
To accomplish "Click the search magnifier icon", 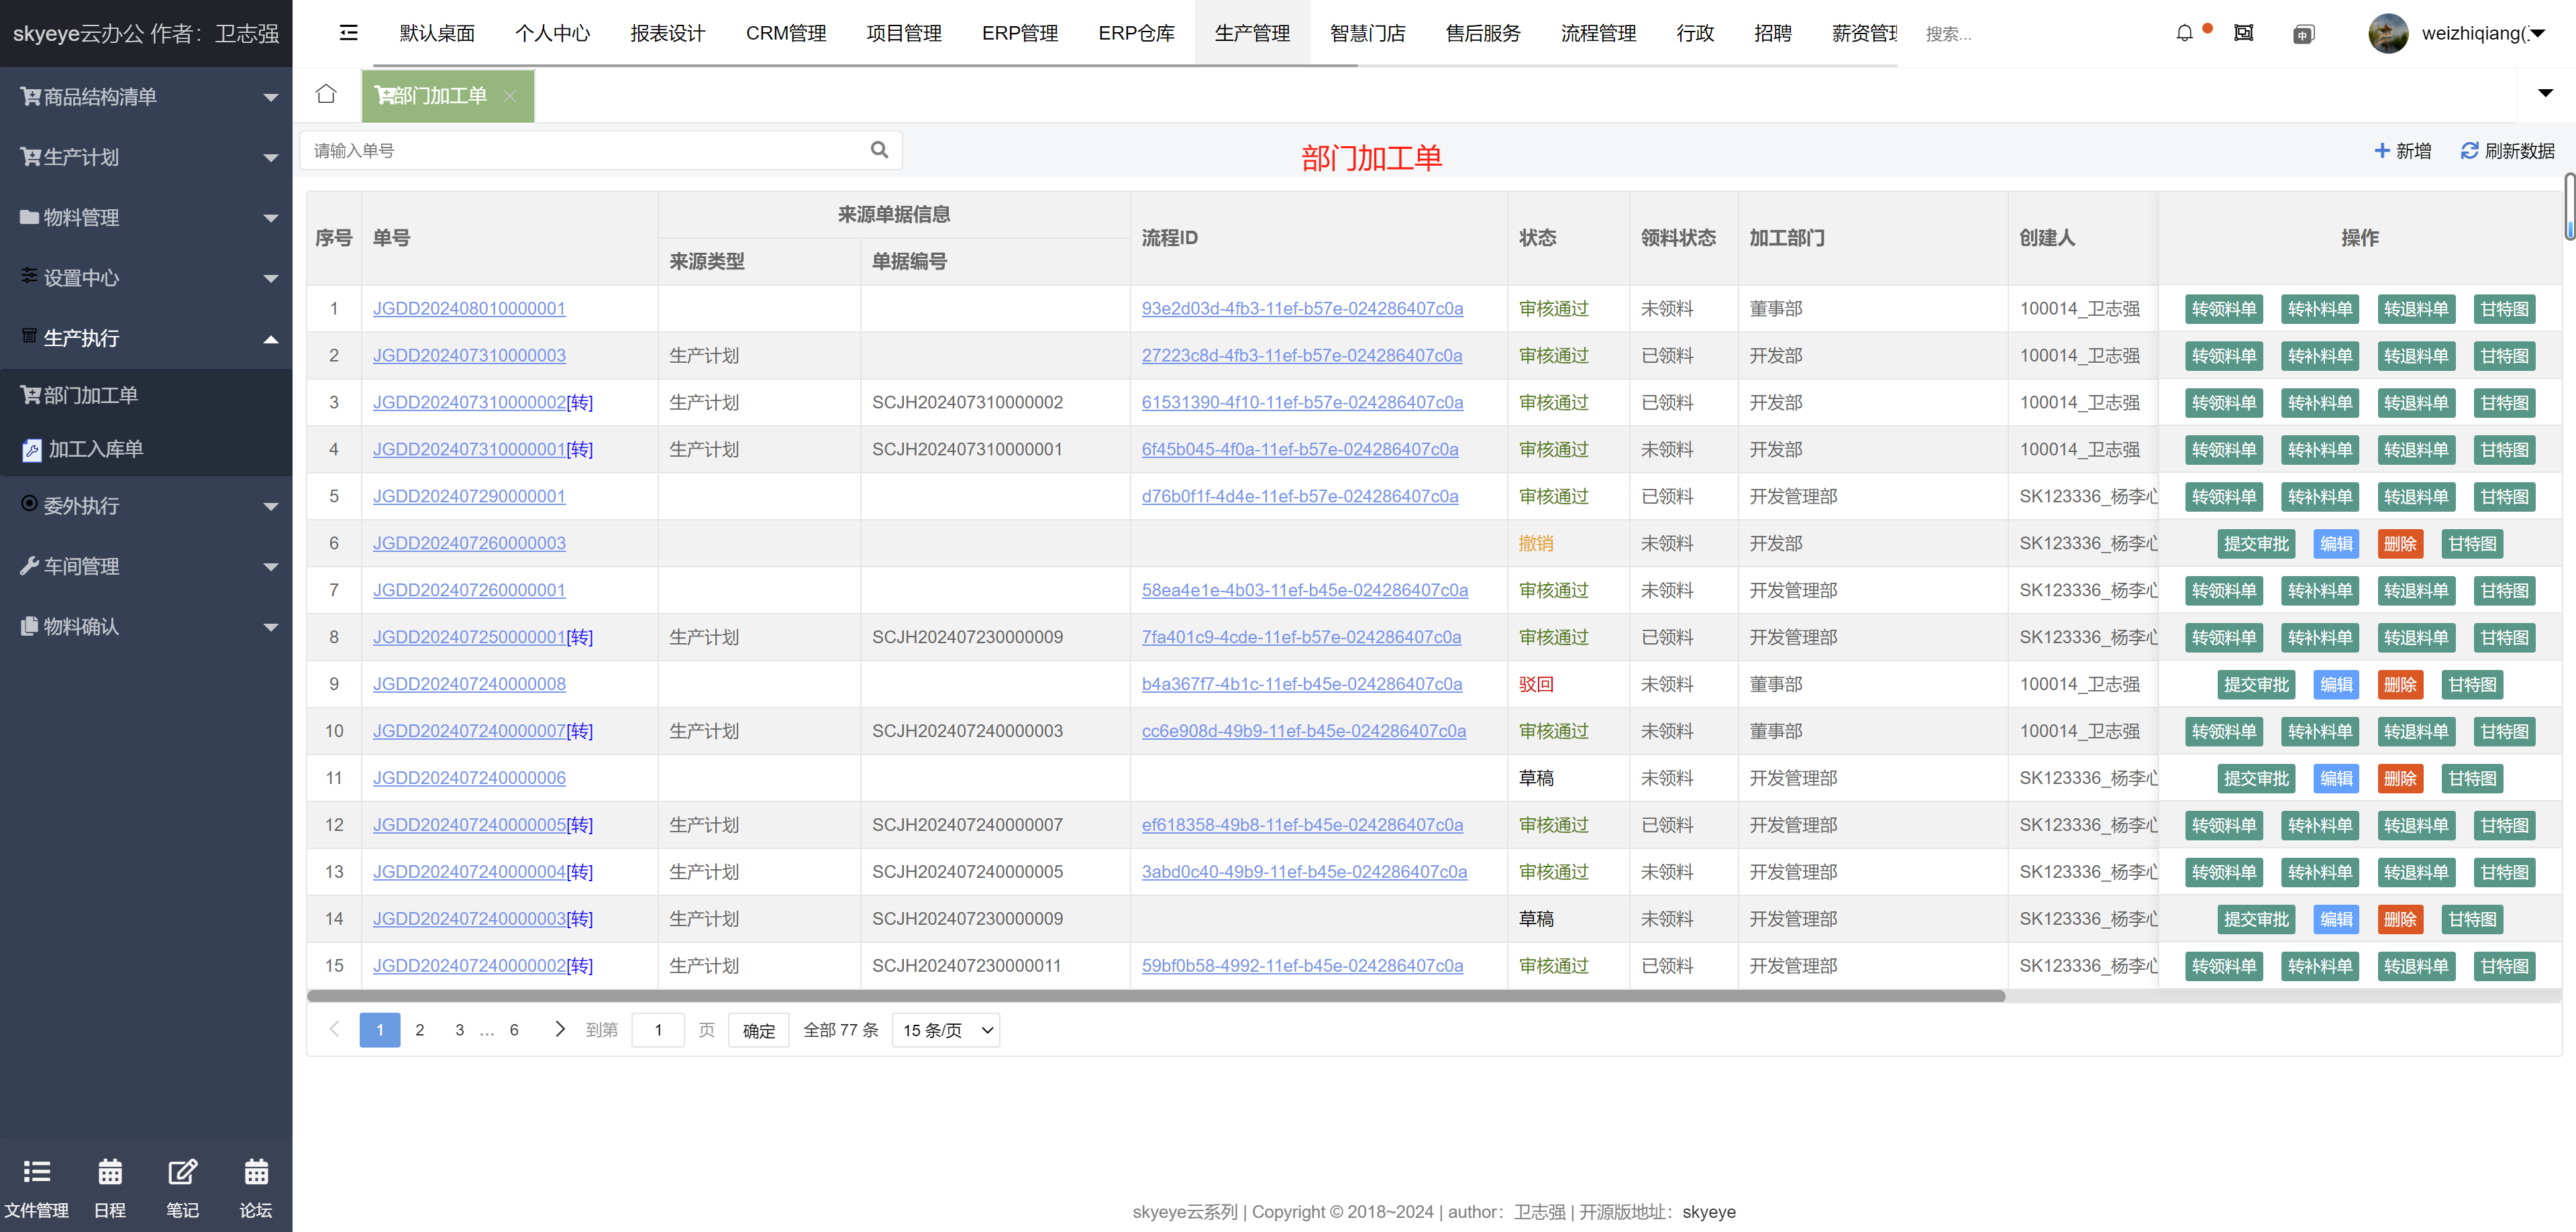I will (879, 150).
